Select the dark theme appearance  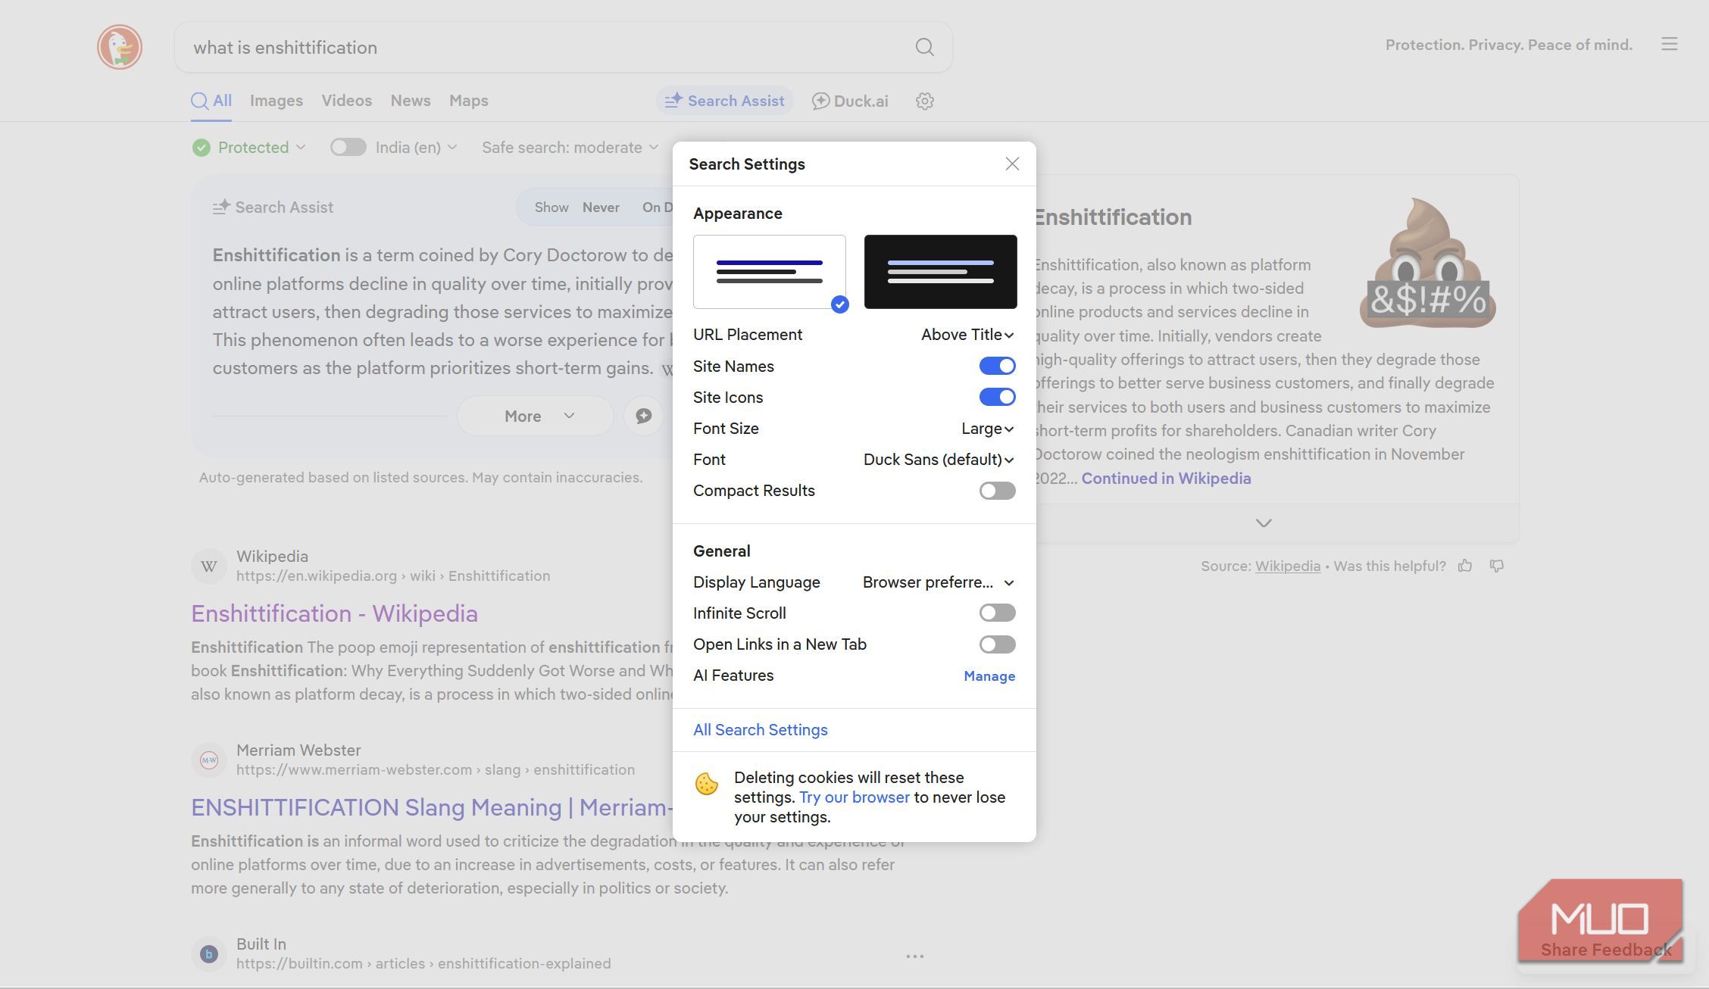[x=941, y=272]
